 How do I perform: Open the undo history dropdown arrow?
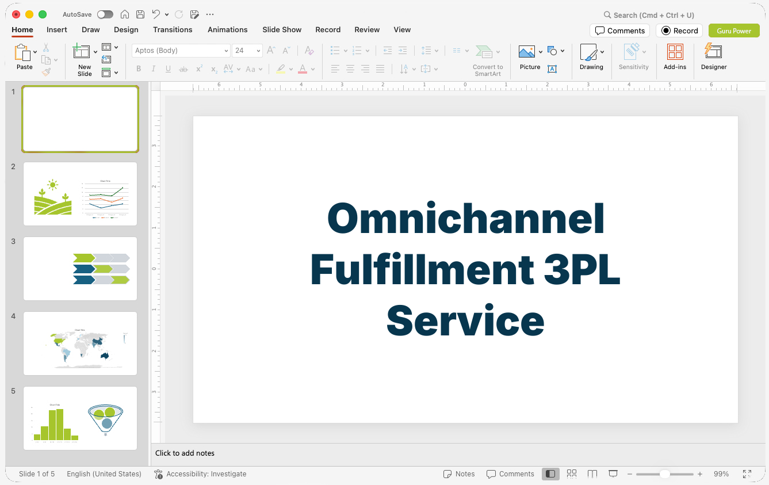(167, 14)
